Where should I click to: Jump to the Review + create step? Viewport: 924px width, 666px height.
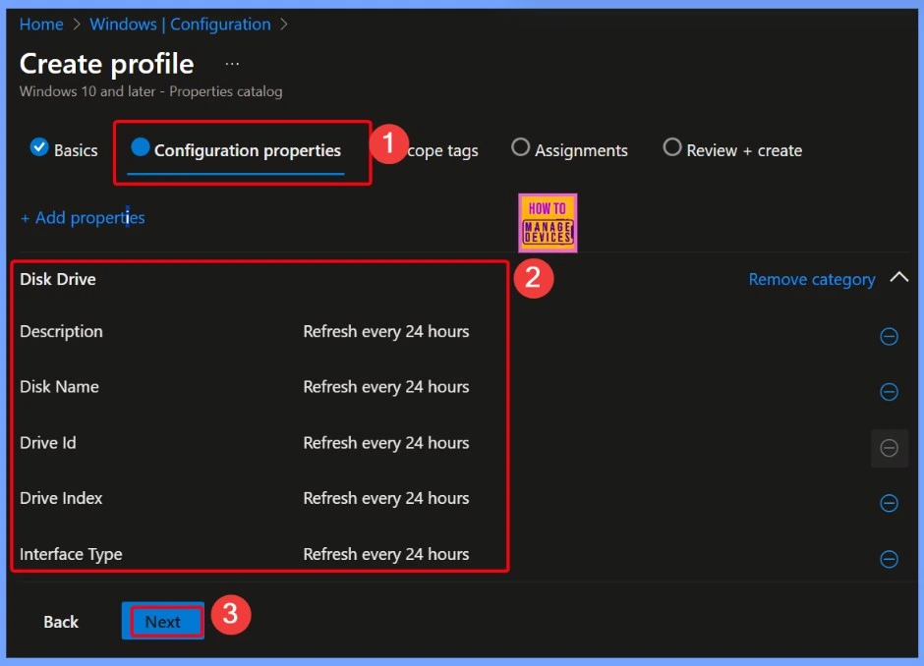coord(732,149)
